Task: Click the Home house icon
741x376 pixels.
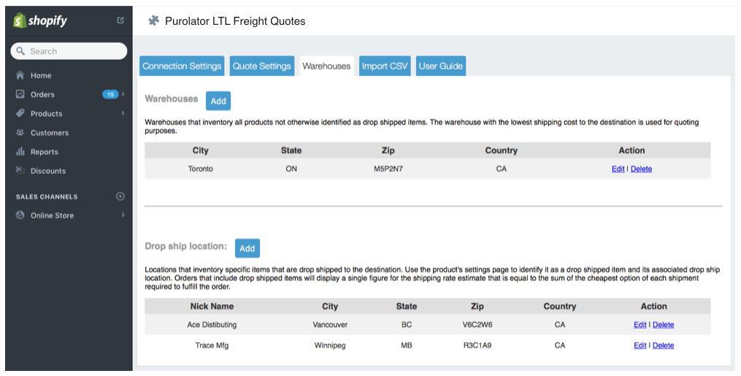Action: pos(20,75)
